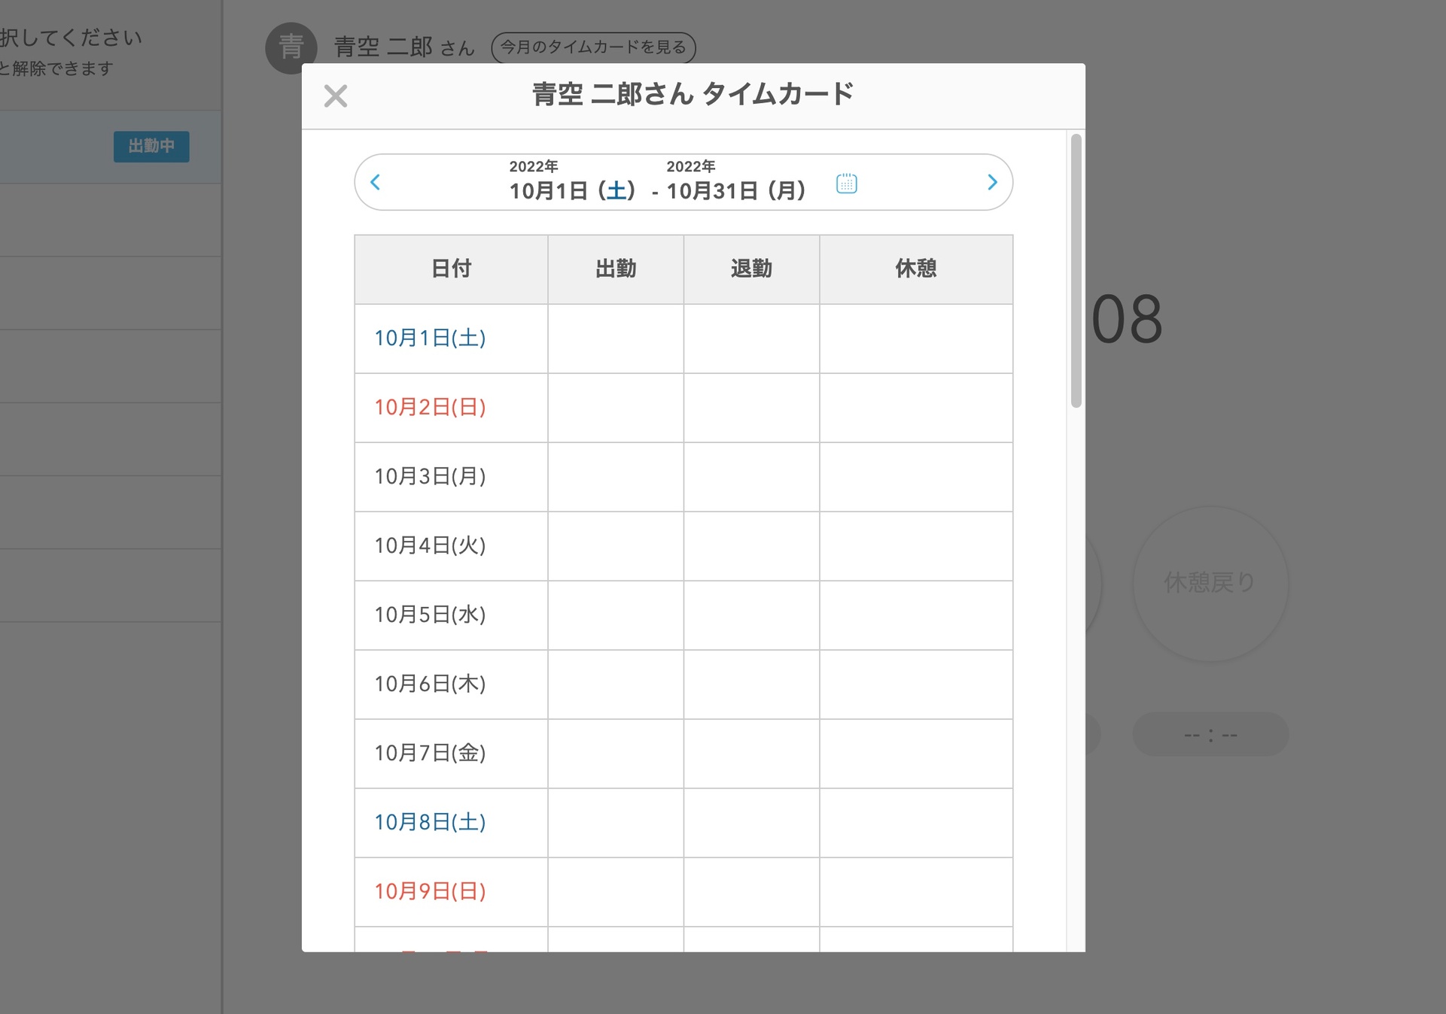Viewport: 1446px width, 1014px height.
Task: Select the 10月2日(日) date link
Action: (x=431, y=407)
